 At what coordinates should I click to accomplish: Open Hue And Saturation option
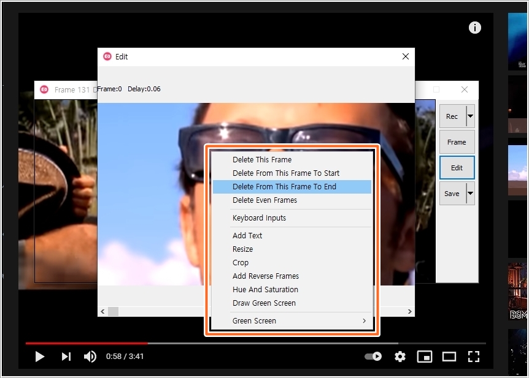[x=292, y=289]
